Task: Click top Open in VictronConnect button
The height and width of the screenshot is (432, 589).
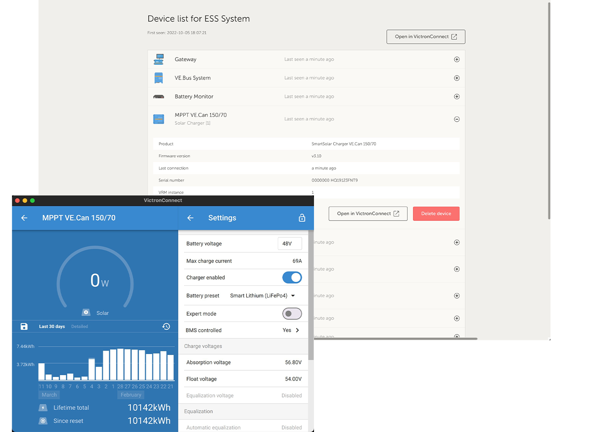Action: click(426, 37)
